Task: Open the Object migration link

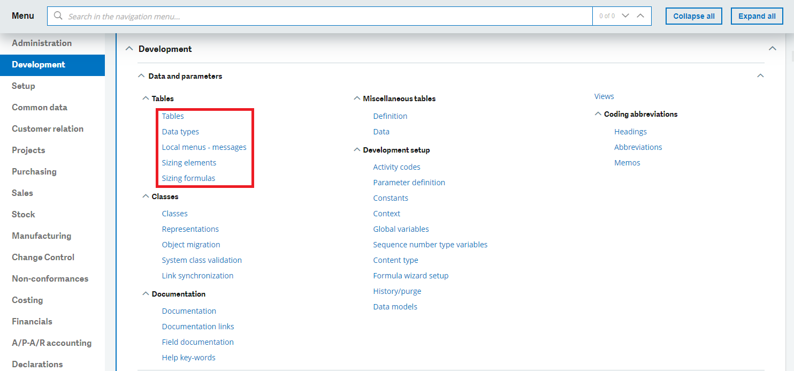Action: [191, 245]
